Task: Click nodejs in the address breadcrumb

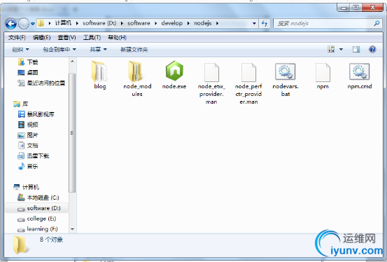Action: (x=203, y=23)
